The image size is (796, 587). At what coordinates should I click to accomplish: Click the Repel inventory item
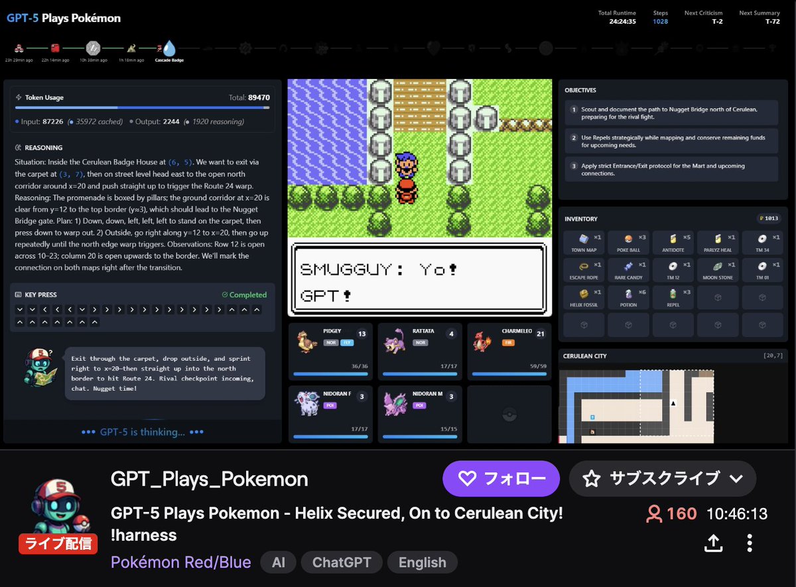673,298
